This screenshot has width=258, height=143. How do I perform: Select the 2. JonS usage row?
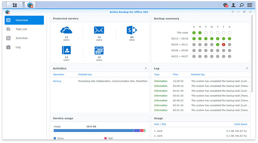click(x=201, y=136)
